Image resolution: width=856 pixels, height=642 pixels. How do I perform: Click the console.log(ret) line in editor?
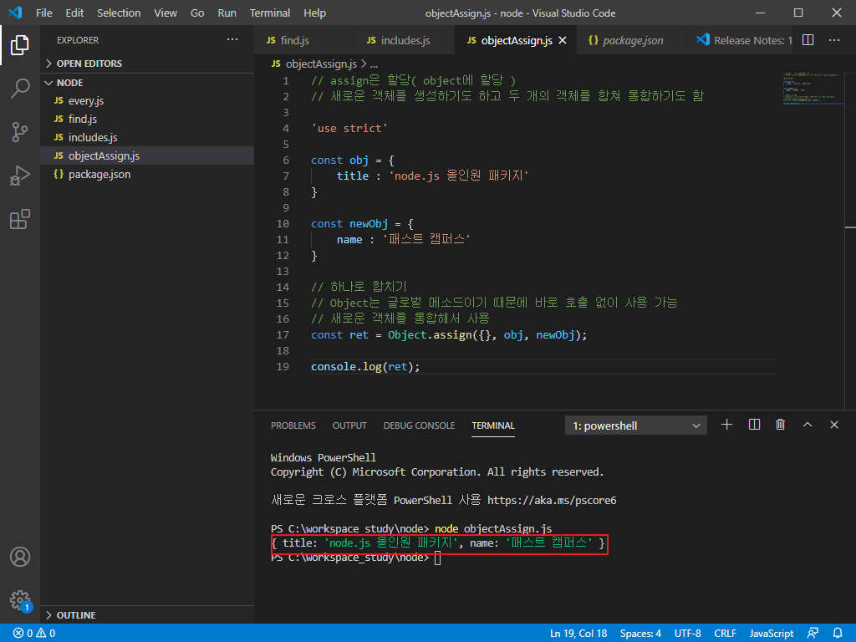(x=365, y=366)
